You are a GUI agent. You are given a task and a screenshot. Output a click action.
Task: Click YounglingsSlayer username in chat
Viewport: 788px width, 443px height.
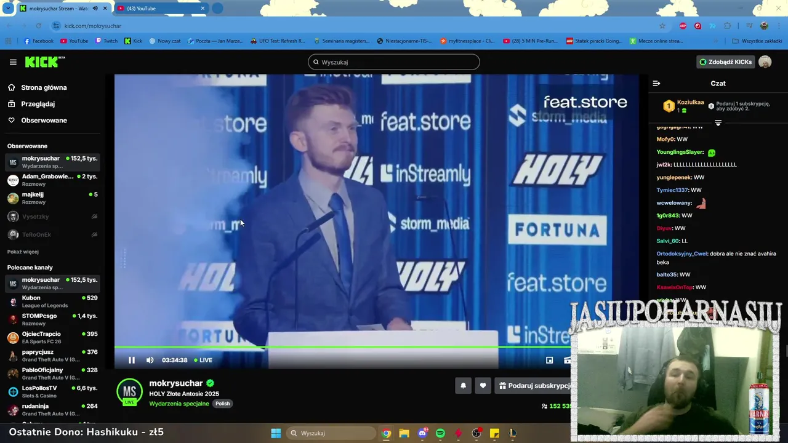[x=680, y=152]
